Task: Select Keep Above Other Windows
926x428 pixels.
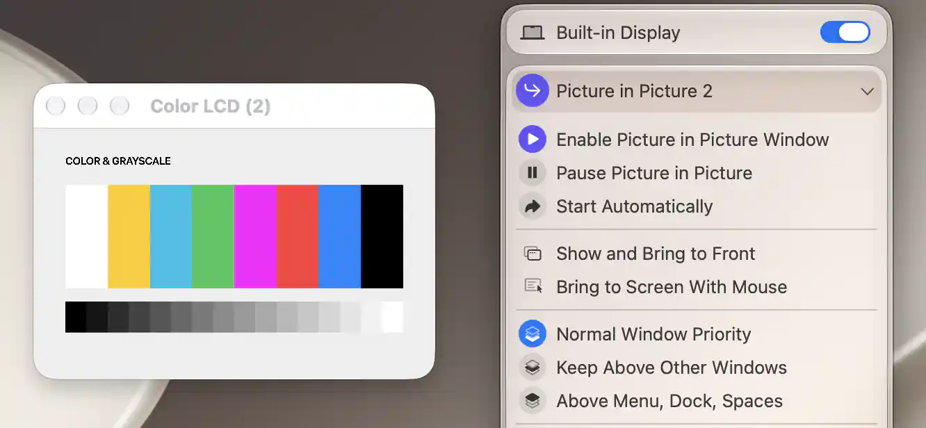Action: pyautogui.click(x=672, y=368)
